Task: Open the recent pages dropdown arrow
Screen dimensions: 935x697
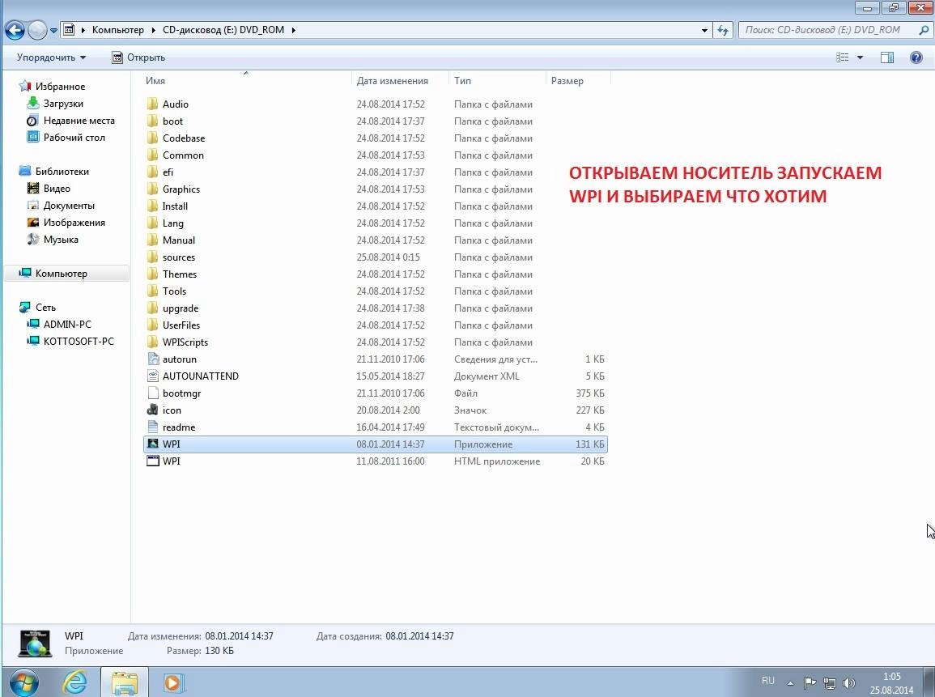Action: (x=53, y=31)
